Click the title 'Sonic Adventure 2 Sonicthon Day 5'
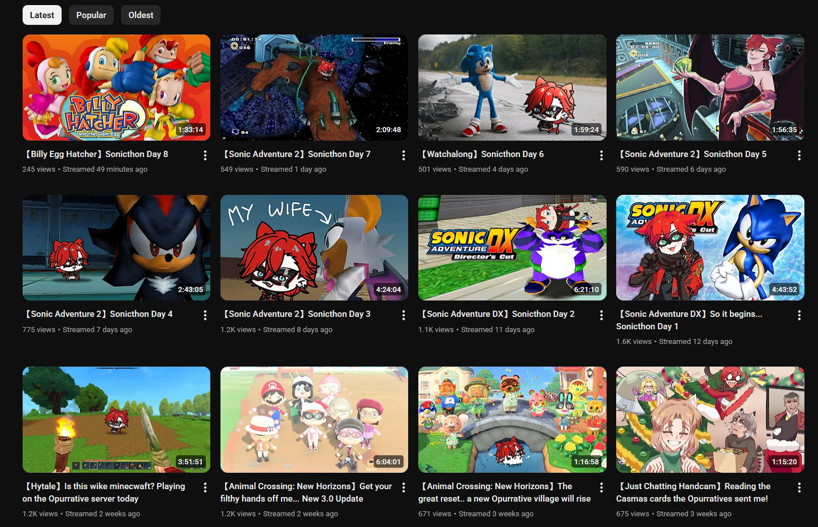This screenshot has height=527, width=818. click(691, 154)
